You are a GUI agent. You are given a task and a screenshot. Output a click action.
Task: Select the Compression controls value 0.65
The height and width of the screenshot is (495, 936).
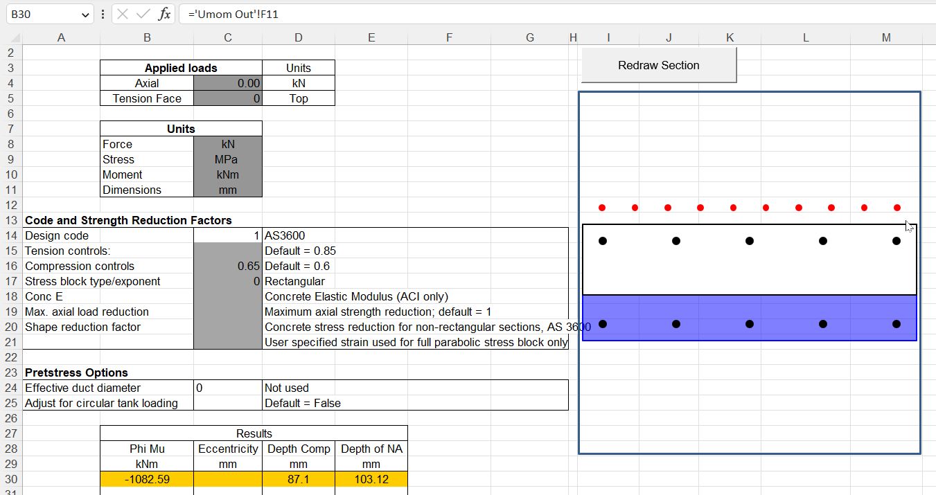click(x=228, y=266)
